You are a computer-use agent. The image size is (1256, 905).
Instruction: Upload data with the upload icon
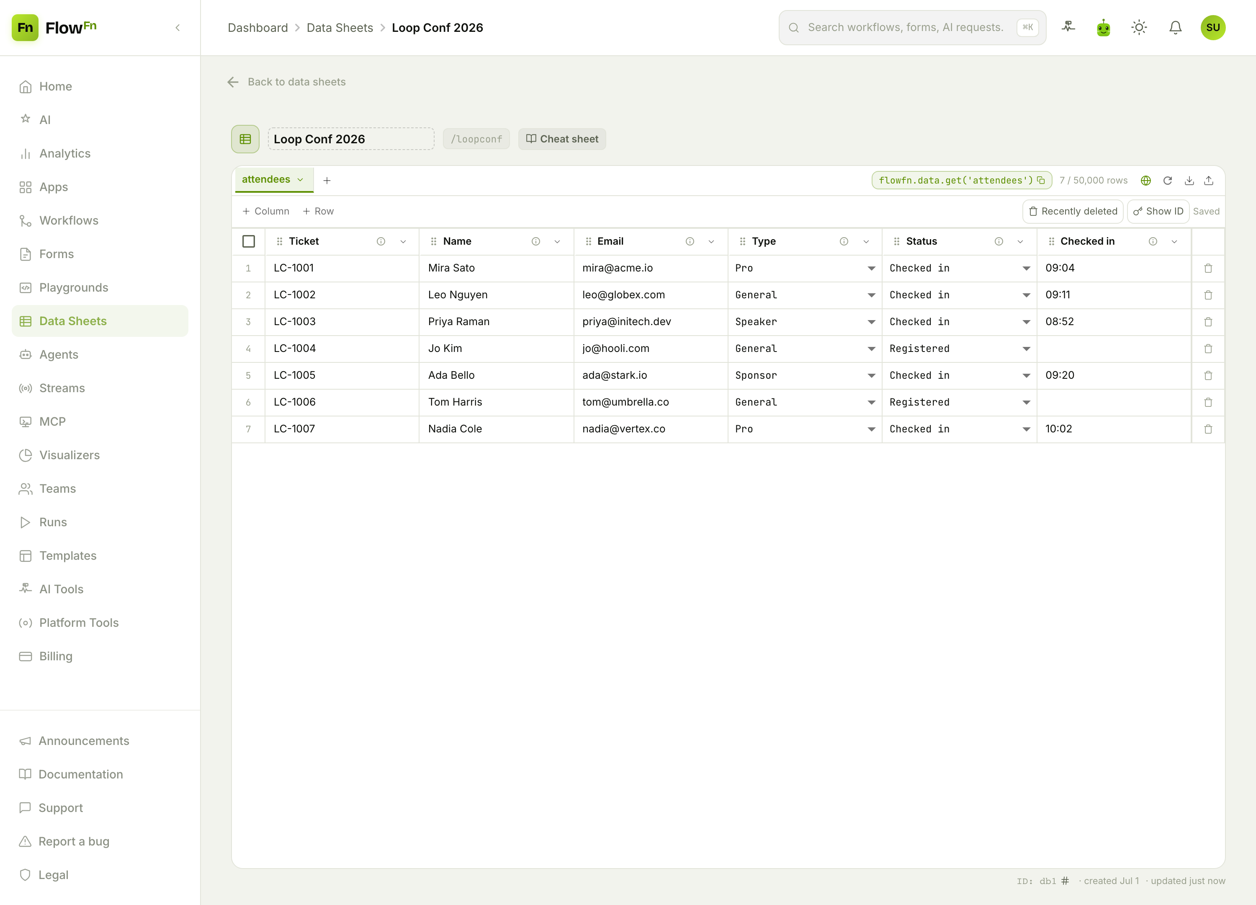[x=1209, y=181]
